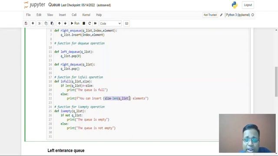Viewport: 278px width, 156px height.
Task: Open the cell type Code dropdown
Action: pos(110,23)
